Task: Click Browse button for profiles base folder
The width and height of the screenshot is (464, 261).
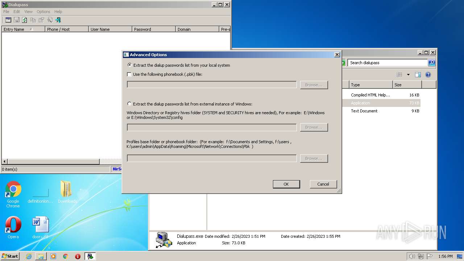Action: (x=314, y=158)
